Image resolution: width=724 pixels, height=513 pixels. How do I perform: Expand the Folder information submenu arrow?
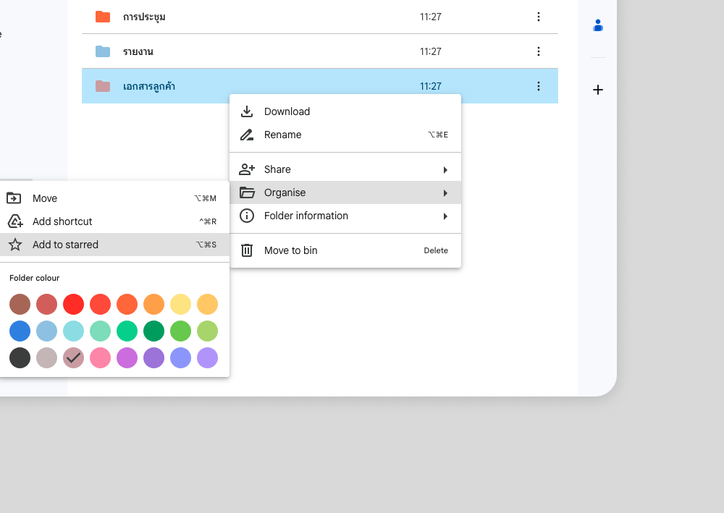point(445,216)
